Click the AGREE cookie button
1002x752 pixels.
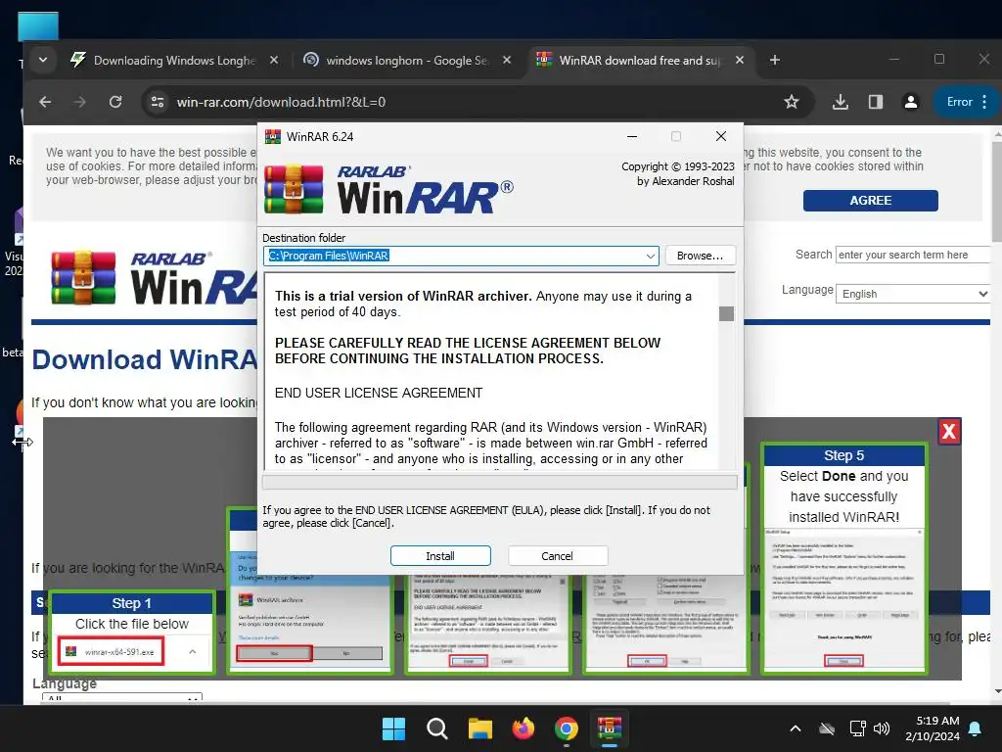tap(870, 200)
